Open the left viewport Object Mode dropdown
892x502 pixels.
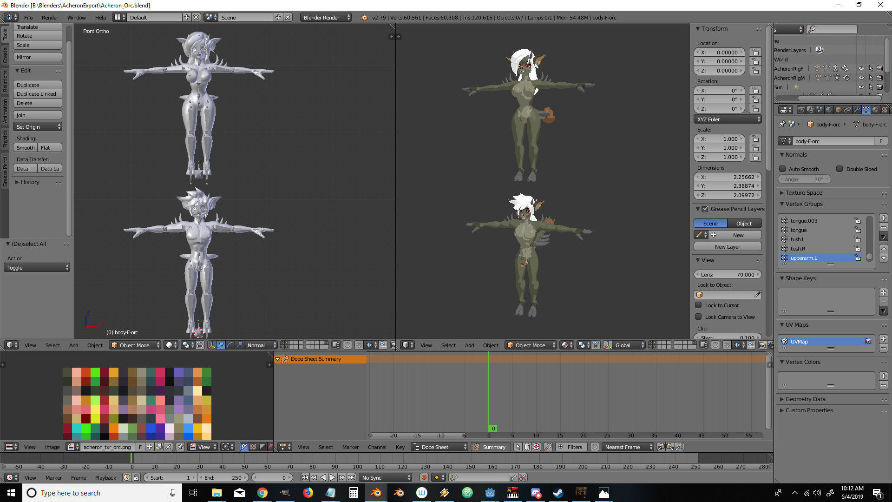[135, 345]
